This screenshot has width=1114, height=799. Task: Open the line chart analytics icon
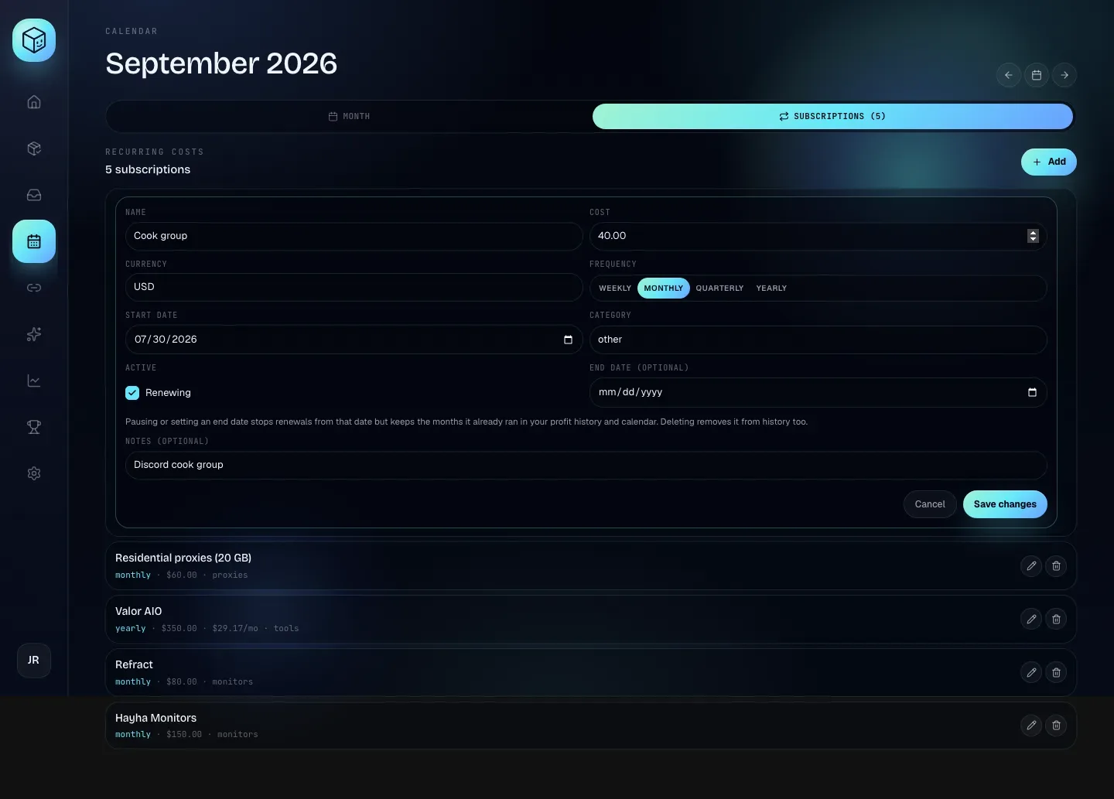[x=34, y=381]
